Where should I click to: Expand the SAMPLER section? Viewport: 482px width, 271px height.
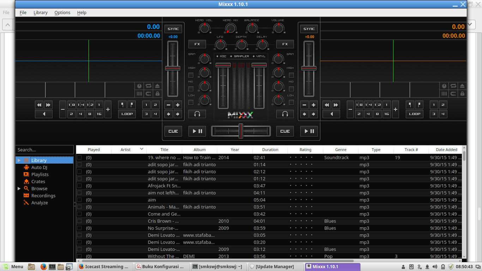click(x=240, y=56)
